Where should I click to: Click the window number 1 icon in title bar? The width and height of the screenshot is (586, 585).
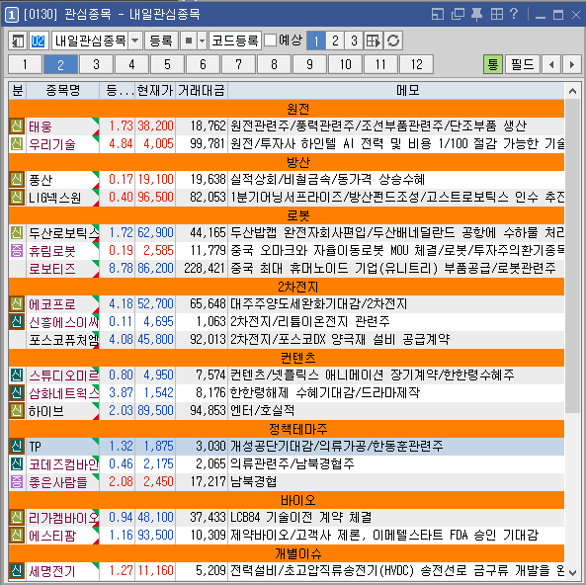click(12, 15)
